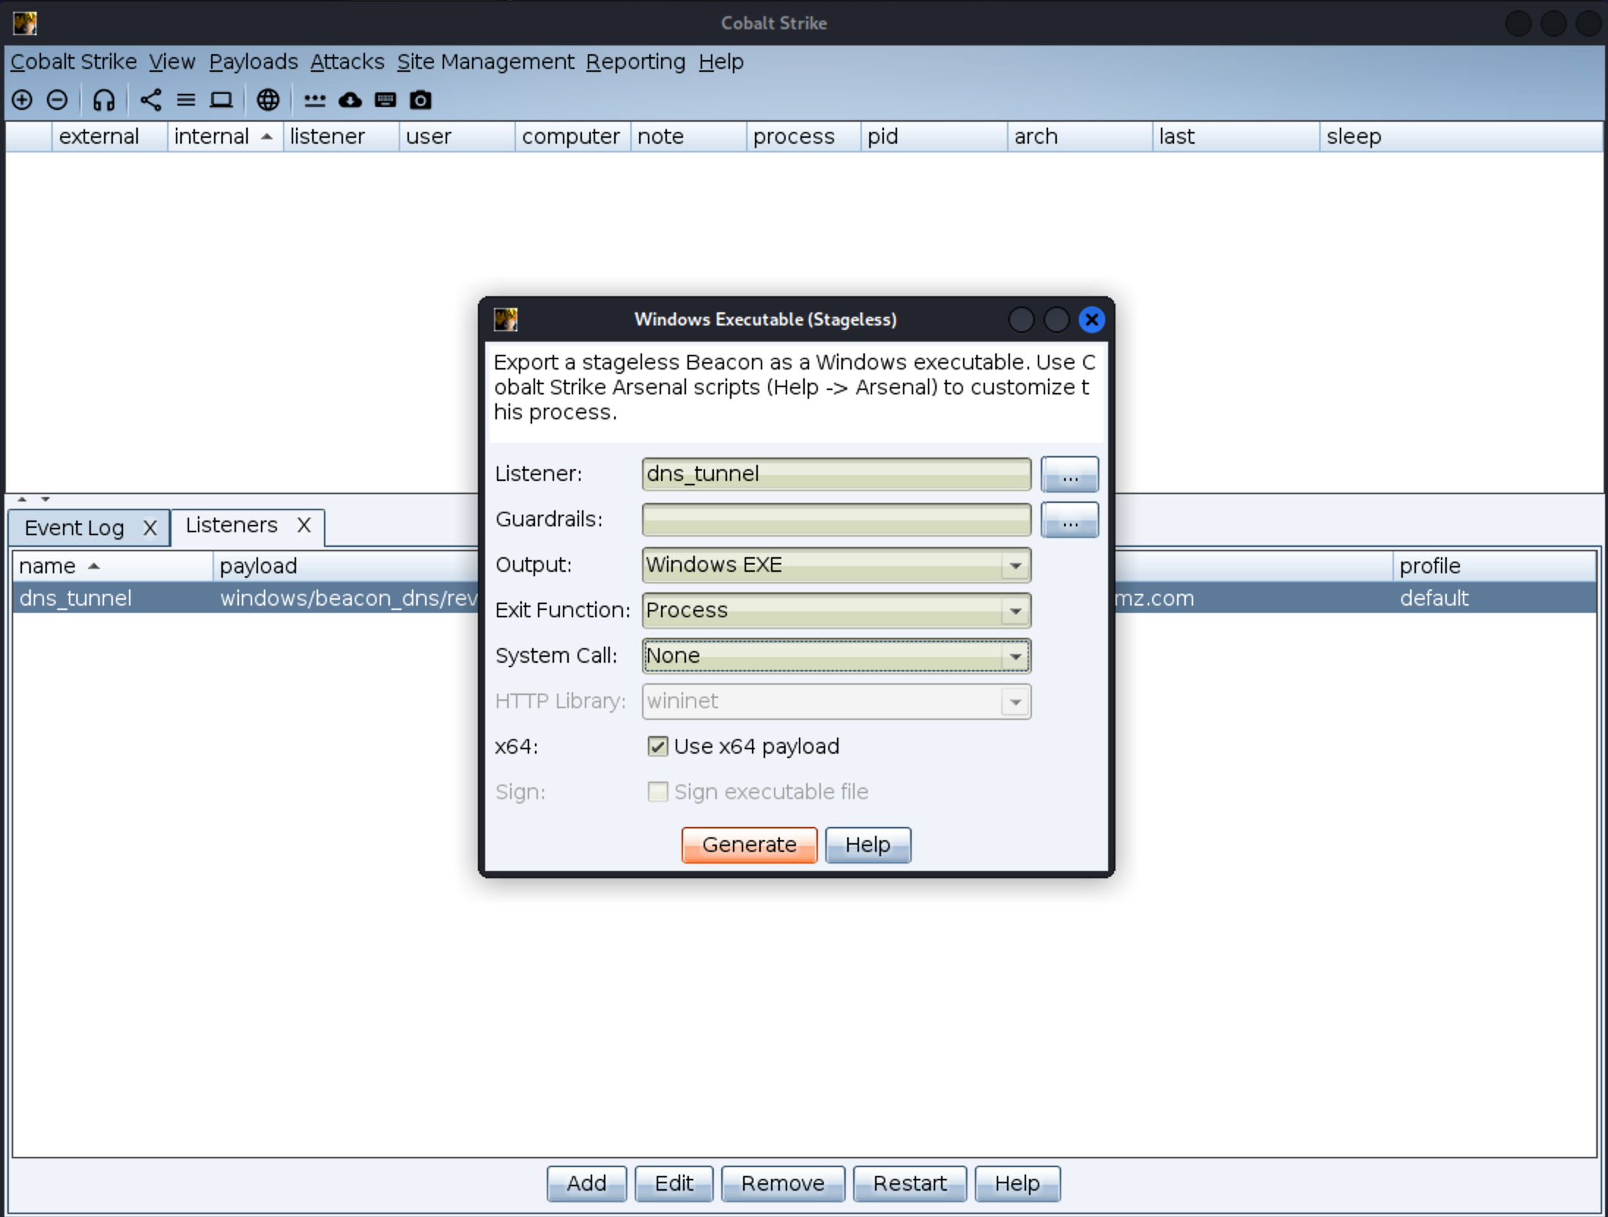Click the Sign executable file checkbox
The height and width of the screenshot is (1217, 1608).
657,792
